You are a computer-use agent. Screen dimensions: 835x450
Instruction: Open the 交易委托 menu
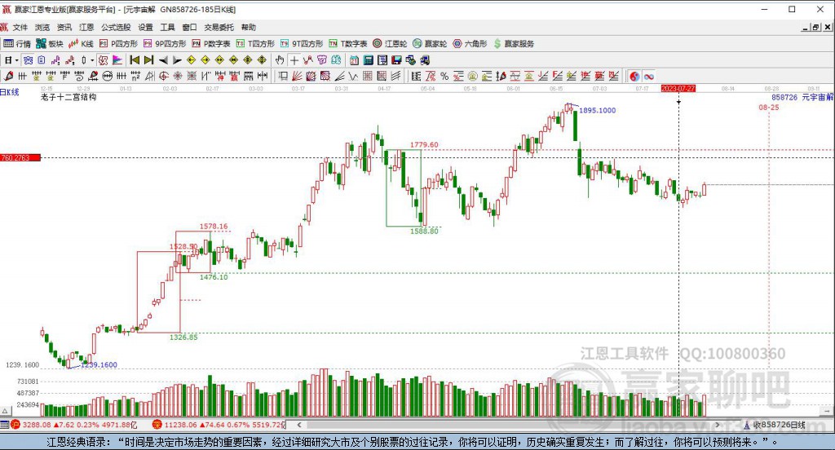[219, 27]
